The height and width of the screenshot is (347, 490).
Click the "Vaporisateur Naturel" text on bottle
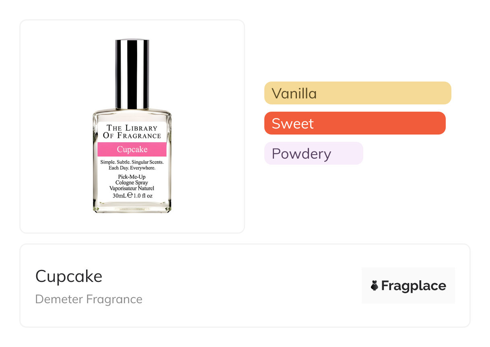point(132,188)
